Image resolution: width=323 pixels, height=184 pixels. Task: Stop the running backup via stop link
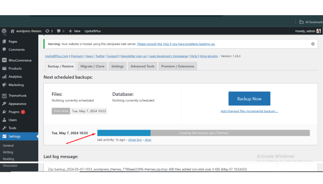pos(148,139)
